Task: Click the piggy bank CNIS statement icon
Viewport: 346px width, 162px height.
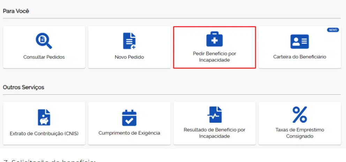Action: coord(44,117)
